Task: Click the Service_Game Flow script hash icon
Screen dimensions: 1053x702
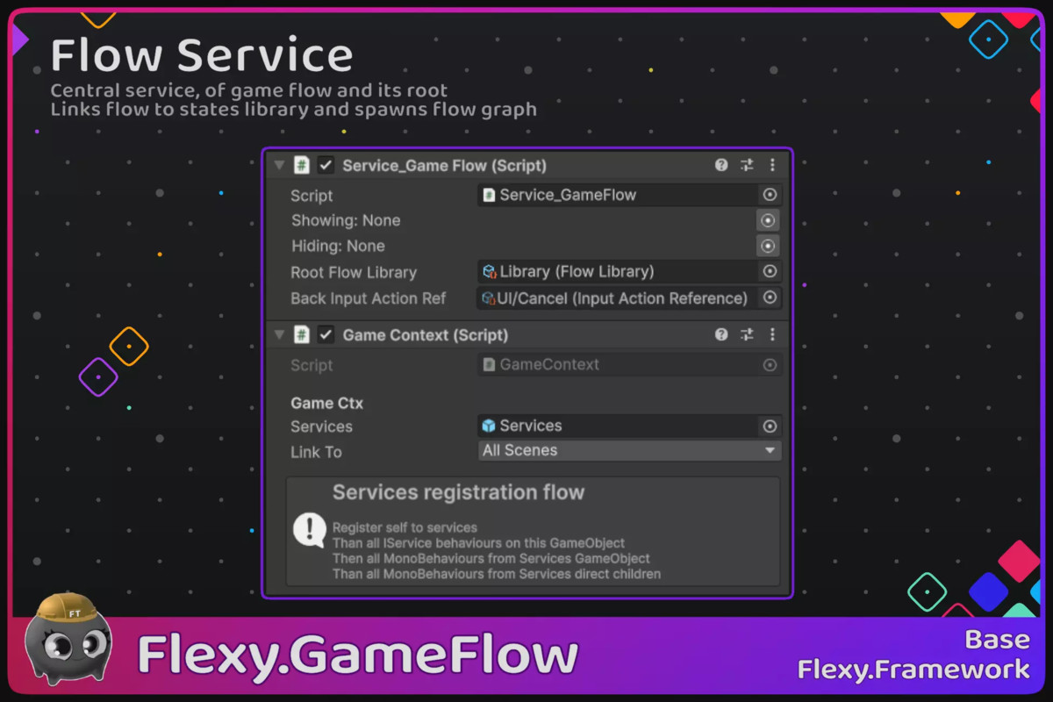Action: click(302, 165)
